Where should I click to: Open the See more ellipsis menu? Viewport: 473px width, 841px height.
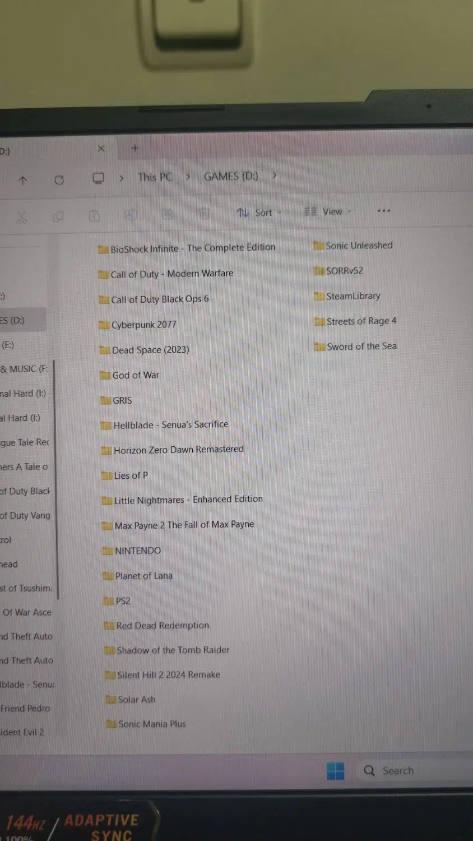[x=384, y=211]
